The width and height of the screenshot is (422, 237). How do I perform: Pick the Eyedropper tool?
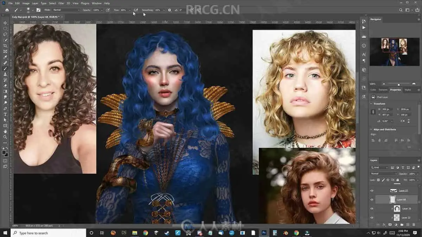click(5, 57)
